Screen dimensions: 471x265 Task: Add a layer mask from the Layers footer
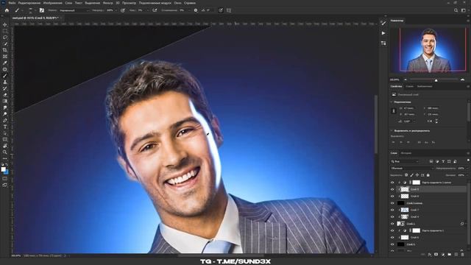(x=436, y=255)
